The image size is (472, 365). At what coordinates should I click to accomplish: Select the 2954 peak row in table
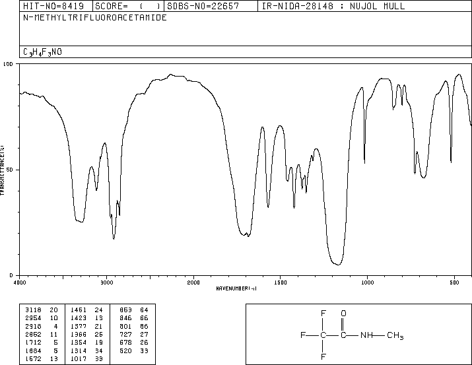click(42, 318)
